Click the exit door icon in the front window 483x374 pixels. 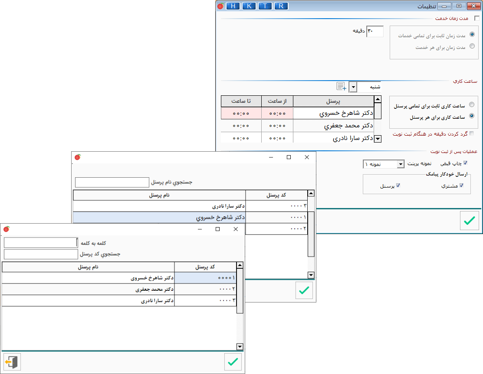(x=12, y=361)
